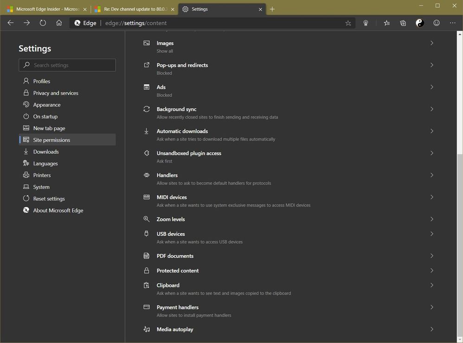Open System settings
The image size is (463, 343).
[67, 187]
